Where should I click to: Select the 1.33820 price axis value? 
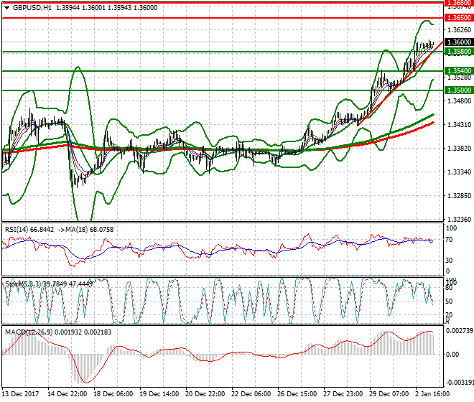pos(459,148)
